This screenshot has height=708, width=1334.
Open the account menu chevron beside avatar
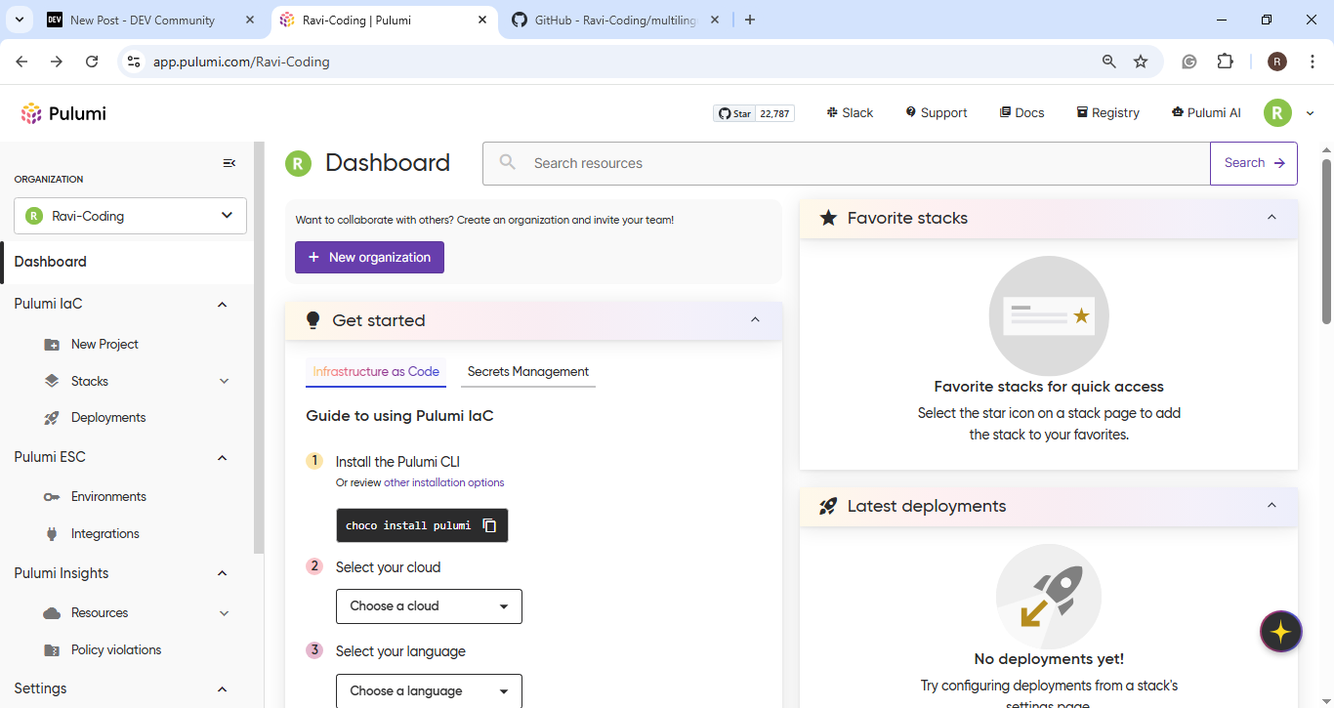point(1311,113)
